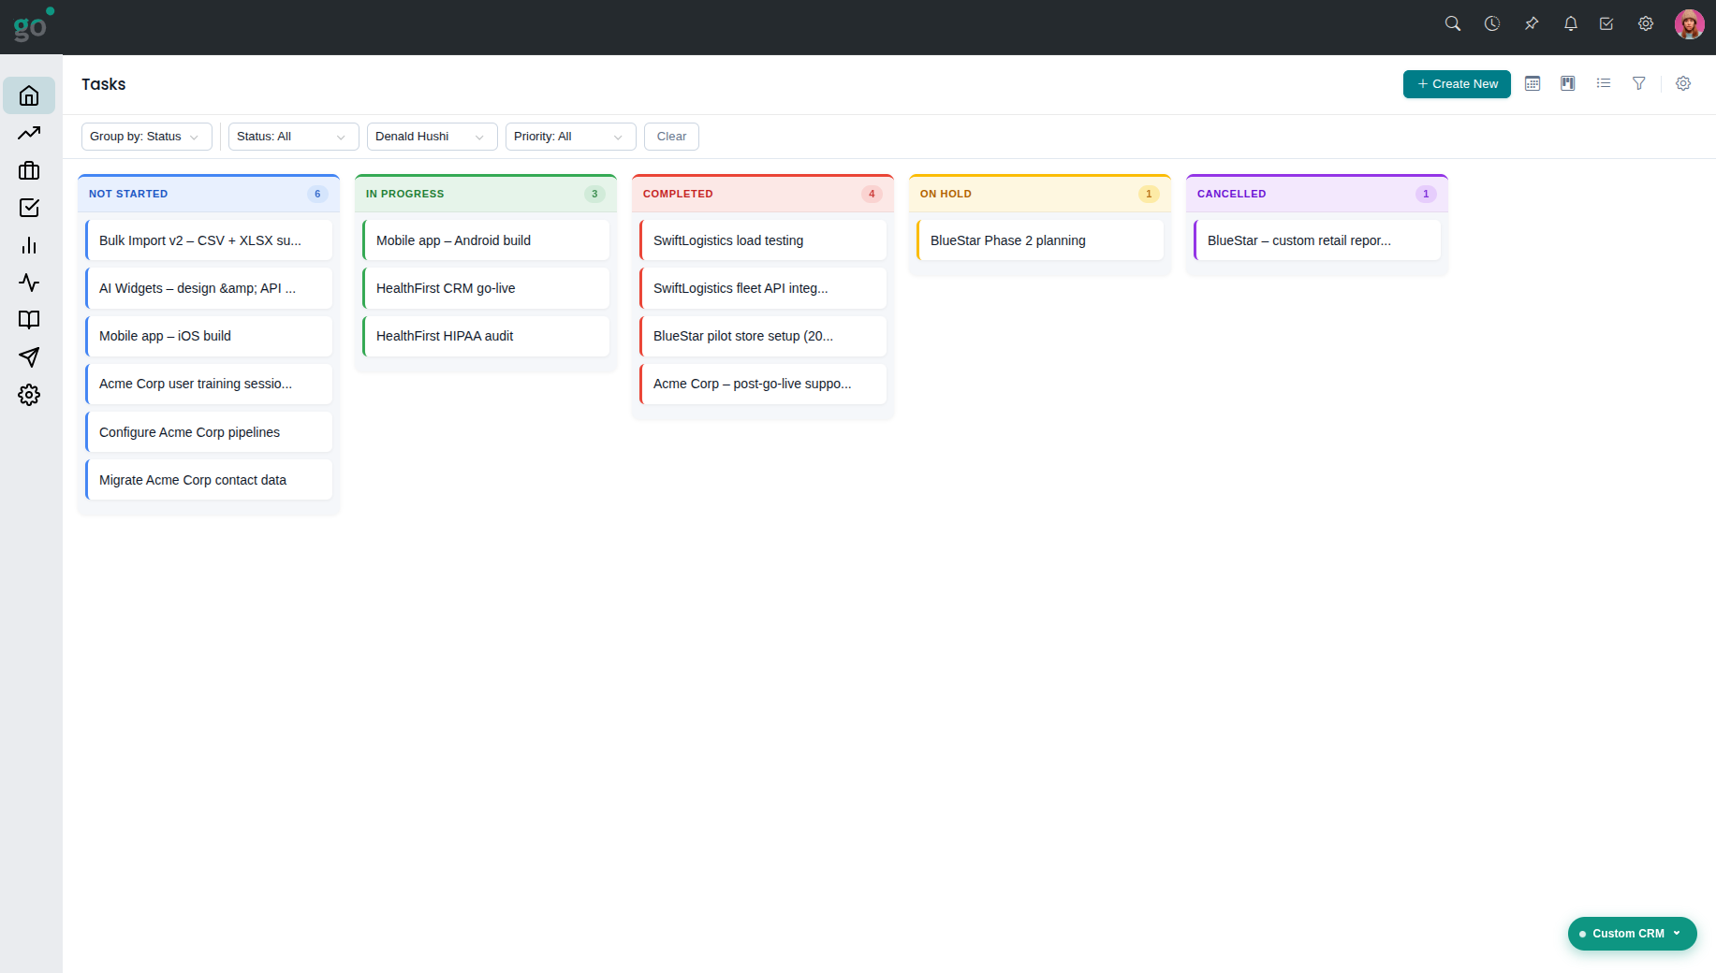Click the Tasks page title
The height and width of the screenshot is (973, 1716).
(x=103, y=84)
